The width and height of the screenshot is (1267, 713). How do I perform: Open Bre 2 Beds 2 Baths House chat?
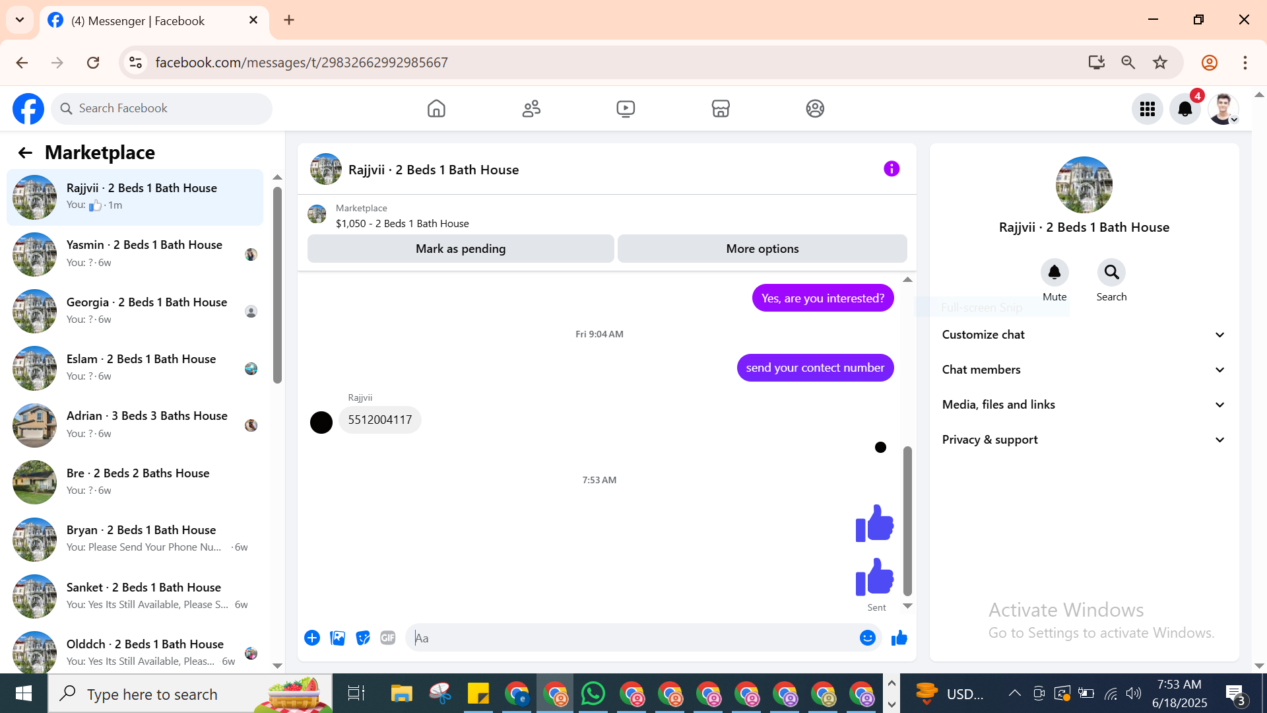(135, 482)
